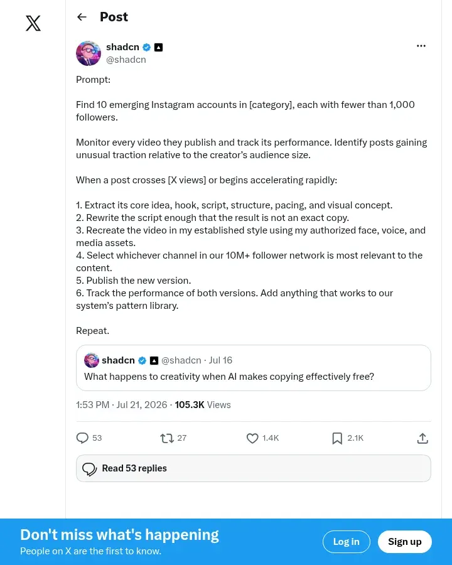Click the shadcn display name in header
The width and height of the screenshot is (452, 565).
coord(122,47)
